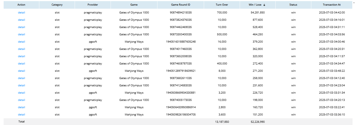Click the Category column header
The image size is (359, 125).
coord(57,5)
